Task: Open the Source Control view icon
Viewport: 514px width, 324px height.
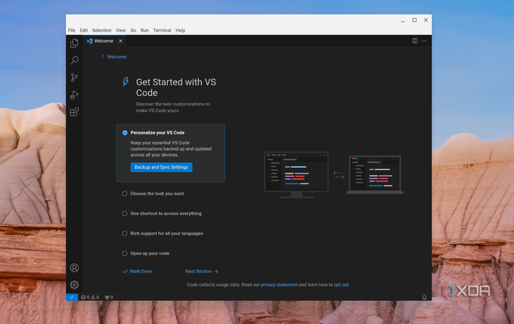Action: click(74, 78)
